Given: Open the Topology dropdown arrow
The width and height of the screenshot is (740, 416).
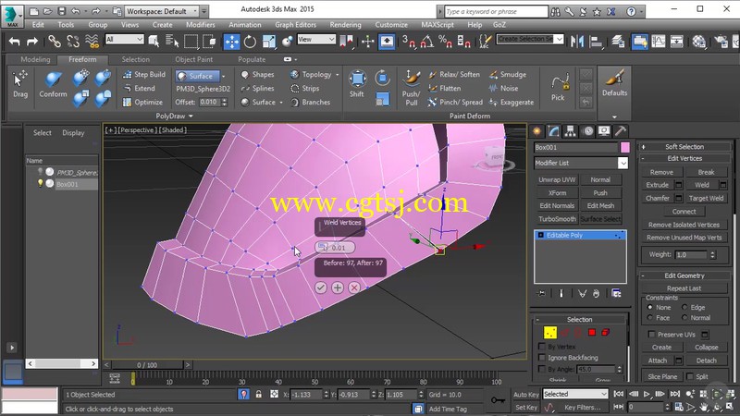Looking at the screenshot, I should (337, 75).
